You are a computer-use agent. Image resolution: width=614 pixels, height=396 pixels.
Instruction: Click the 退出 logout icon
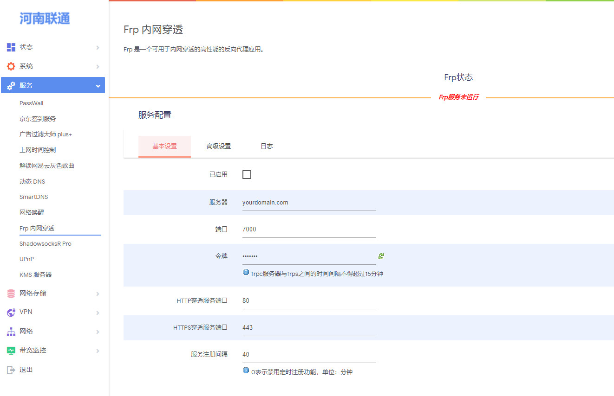[x=11, y=370]
